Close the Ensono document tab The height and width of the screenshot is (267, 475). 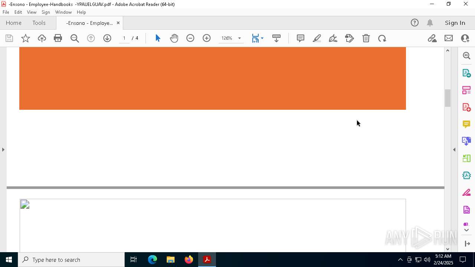[118, 23]
